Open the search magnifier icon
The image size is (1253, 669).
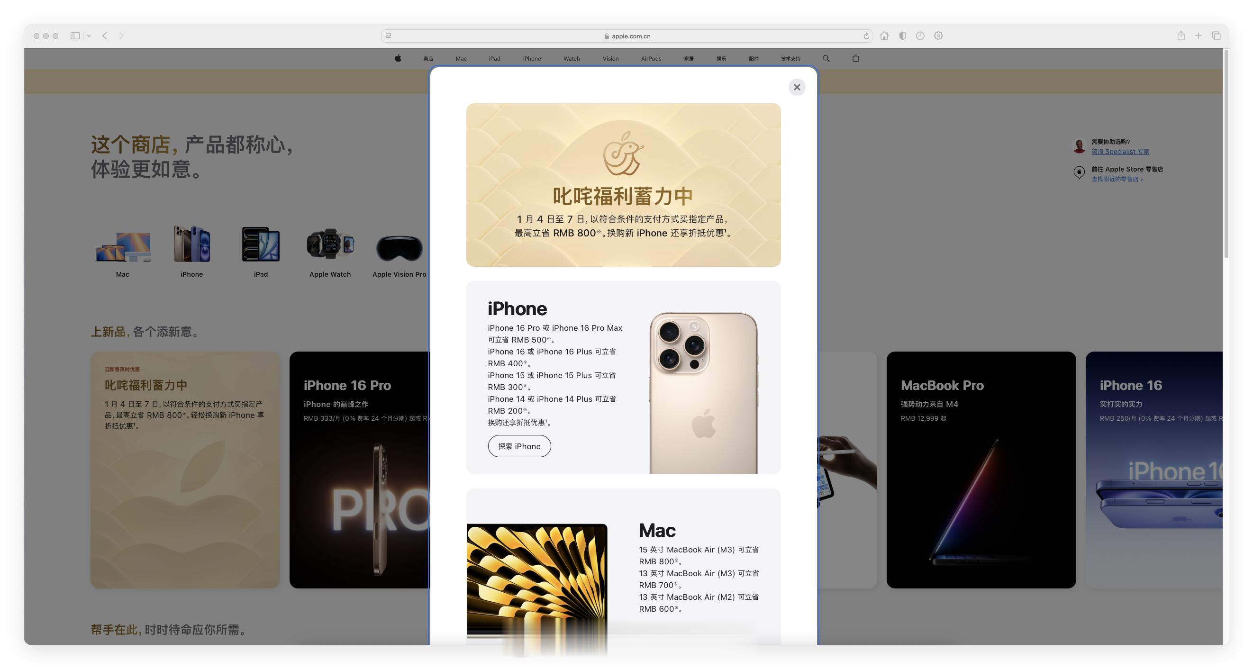coord(826,58)
